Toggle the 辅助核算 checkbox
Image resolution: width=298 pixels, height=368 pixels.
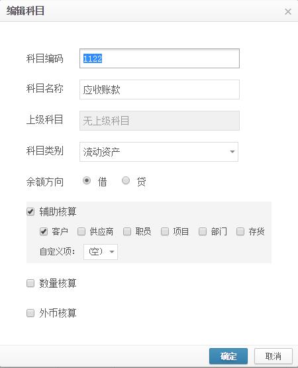point(30,212)
